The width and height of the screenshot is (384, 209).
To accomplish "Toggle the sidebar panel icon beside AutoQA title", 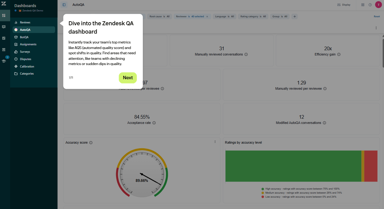I will tap(64, 5).
